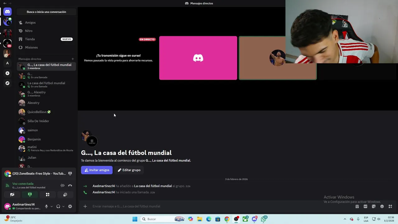Expand microphone input options arrow

(52, 206)
